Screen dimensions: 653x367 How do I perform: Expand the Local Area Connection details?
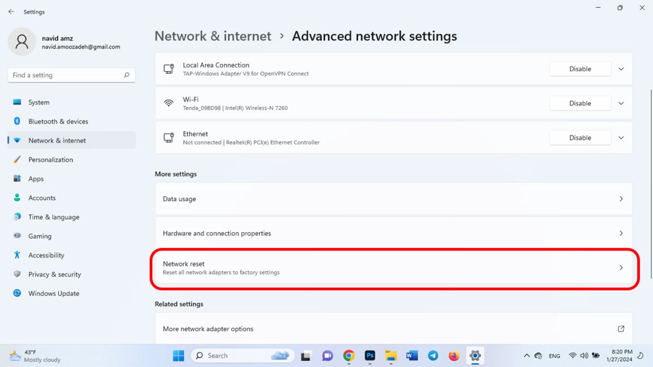tap(621, 69)
